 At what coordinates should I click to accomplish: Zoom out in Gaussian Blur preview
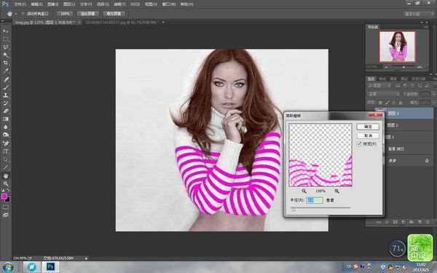pos(304,191)
